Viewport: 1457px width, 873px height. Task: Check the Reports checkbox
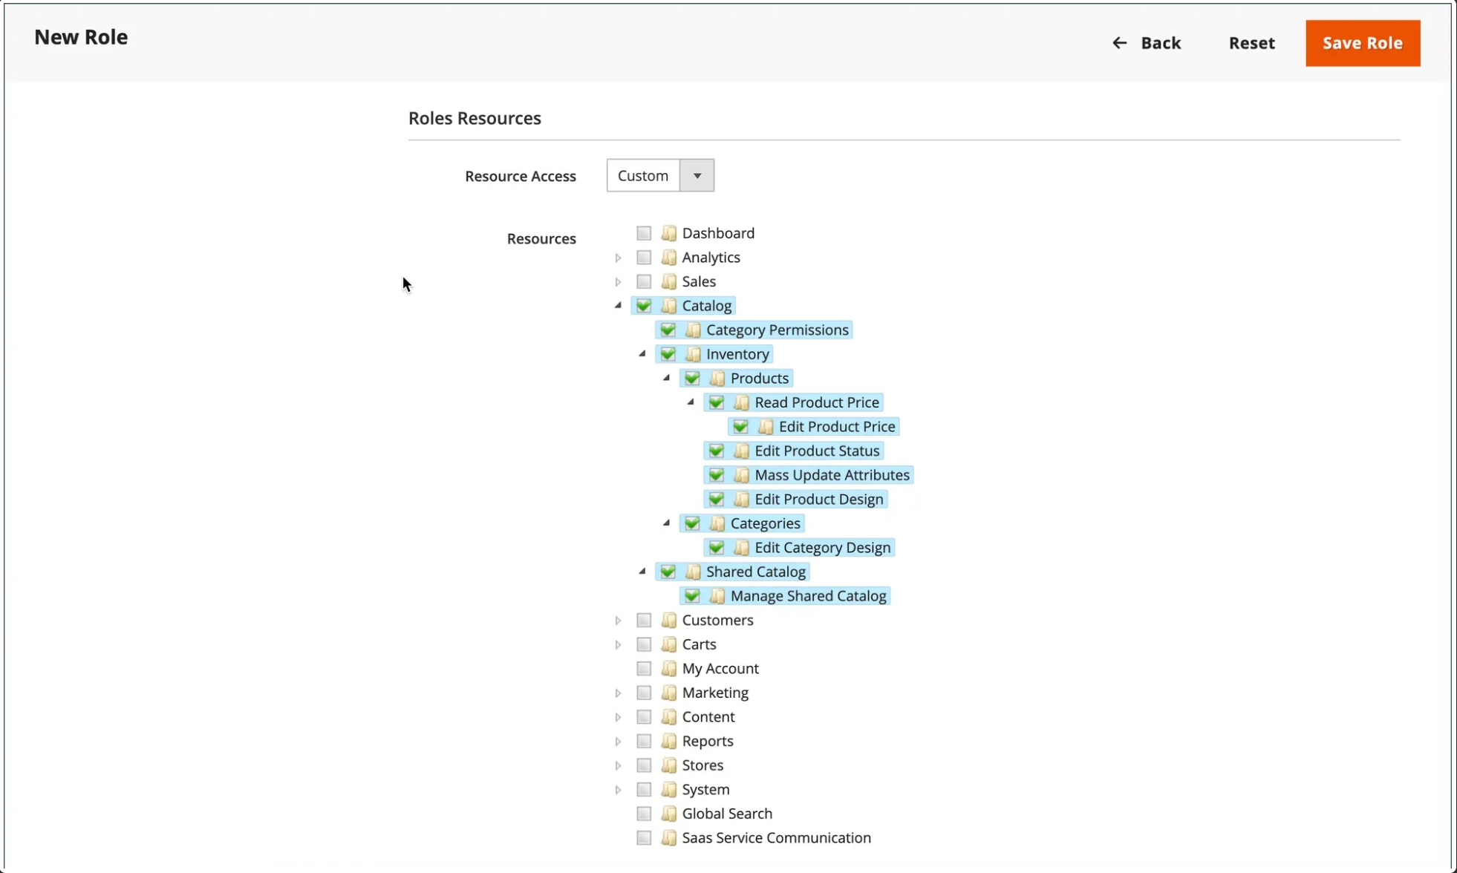click(644, 741)
